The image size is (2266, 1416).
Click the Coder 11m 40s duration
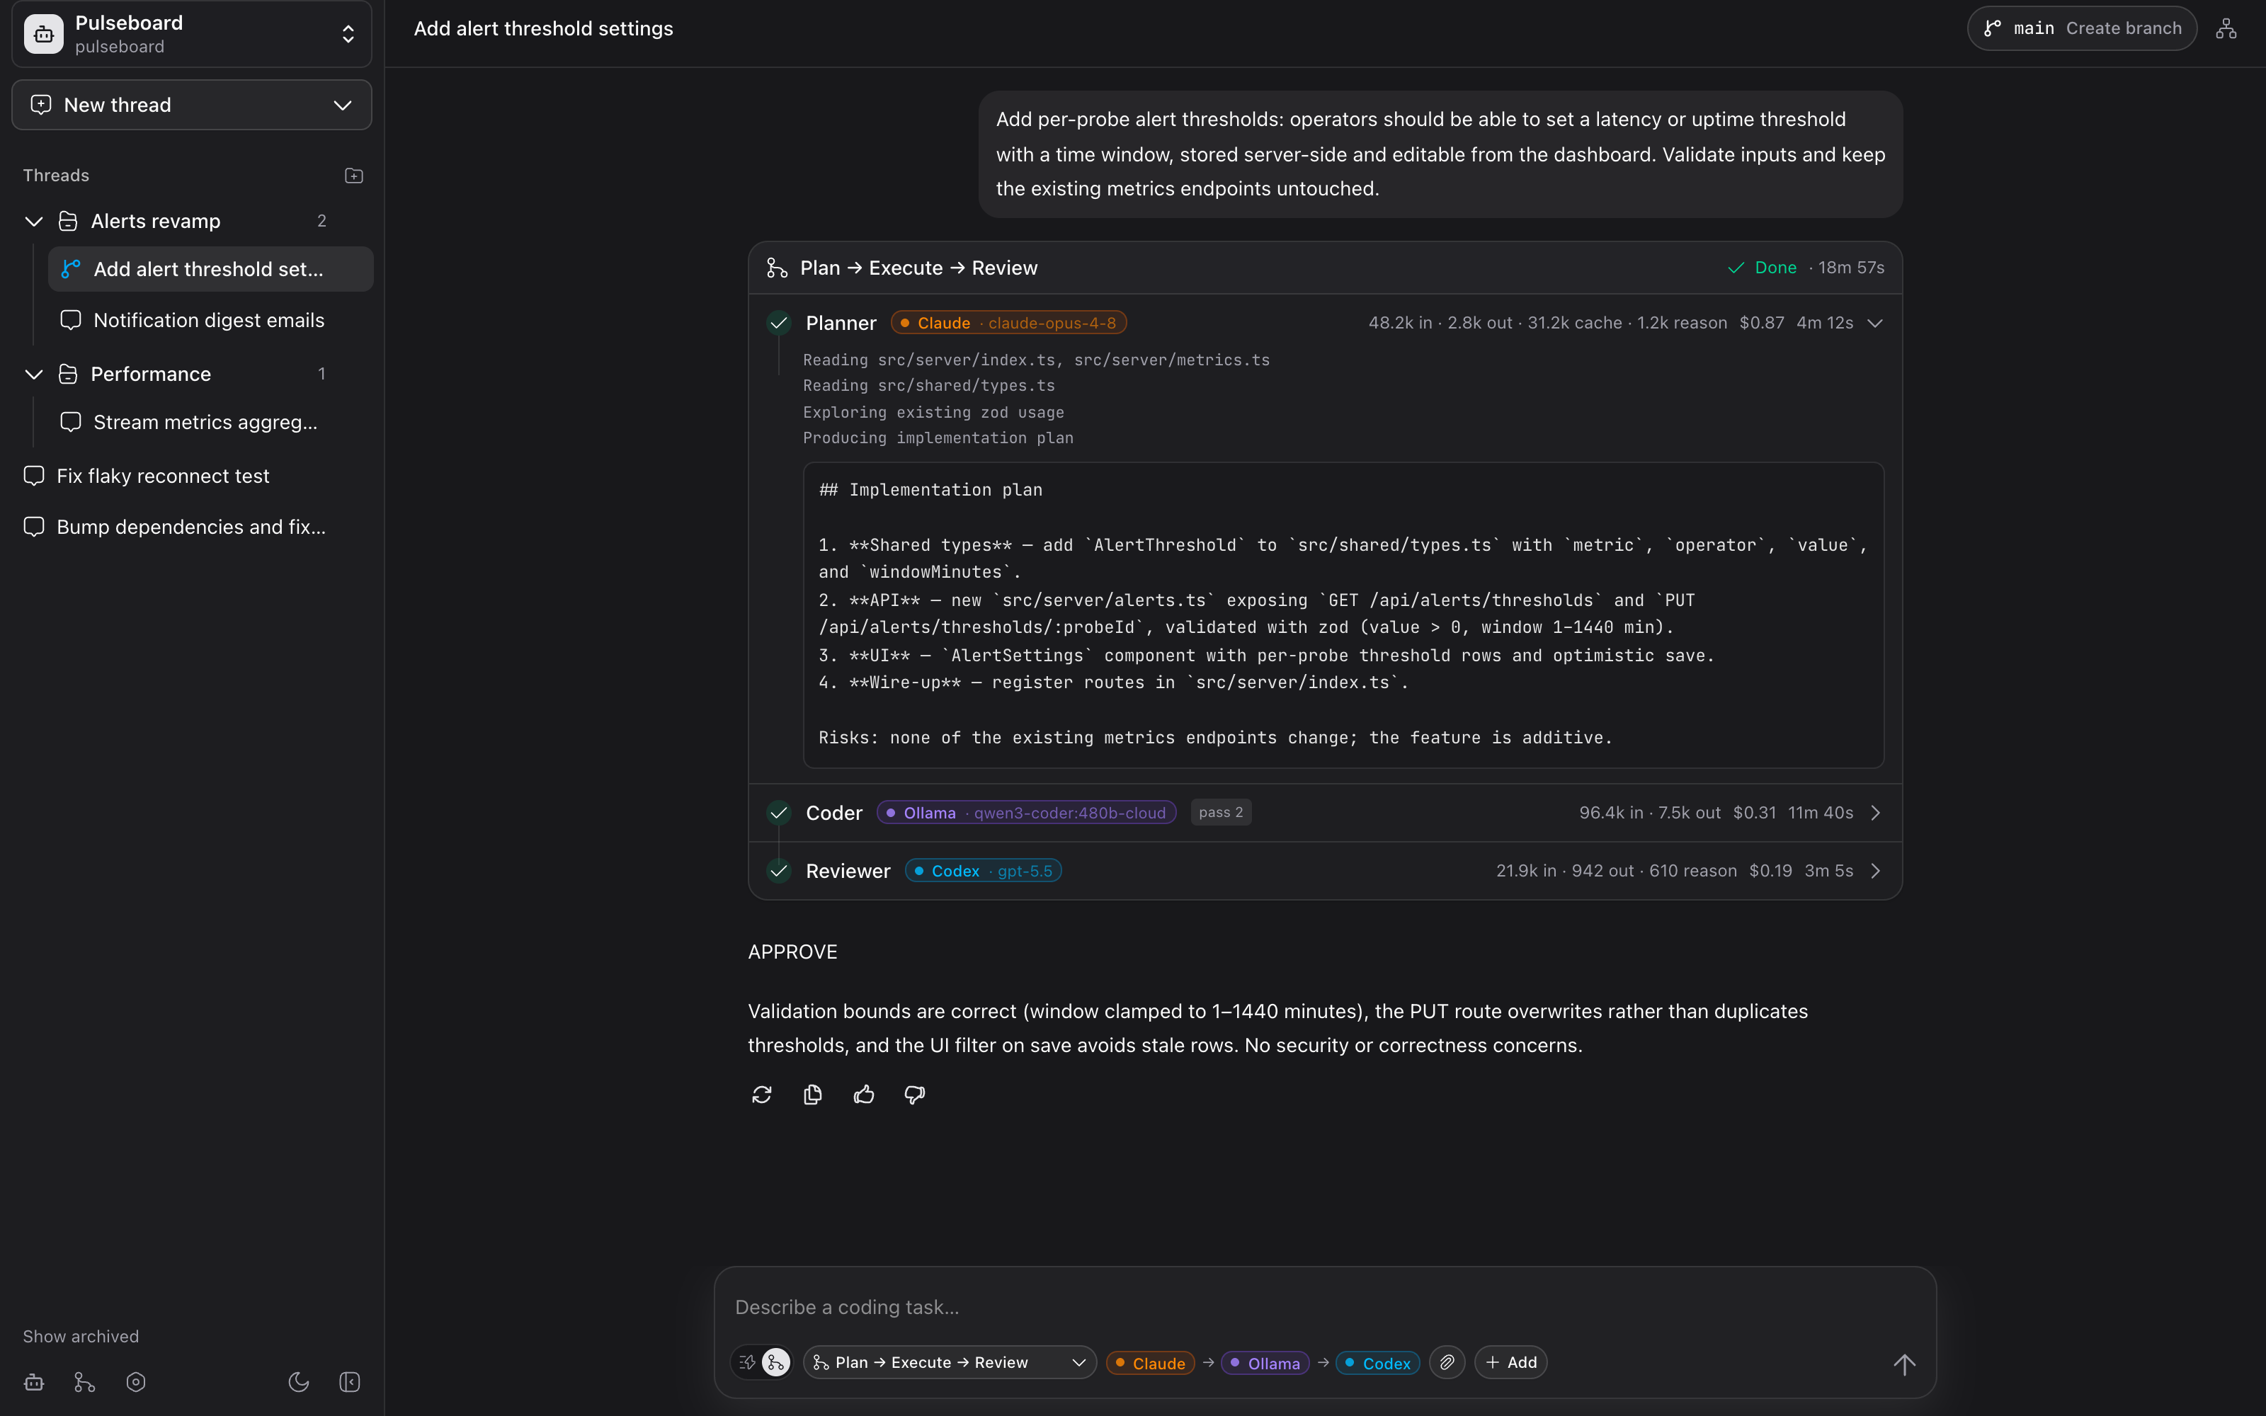coord(1821,813)
